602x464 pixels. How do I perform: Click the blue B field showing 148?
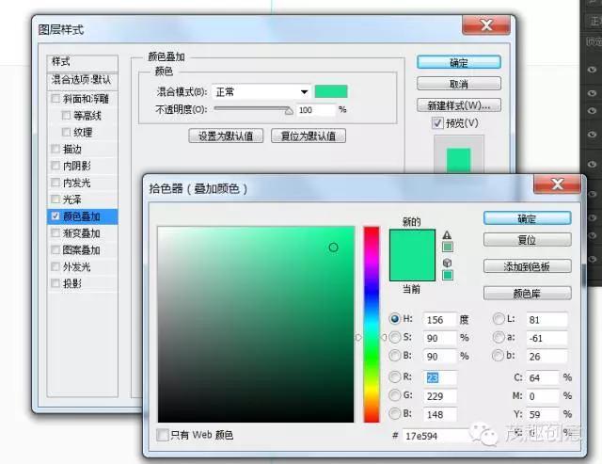(x=439, y=414)
